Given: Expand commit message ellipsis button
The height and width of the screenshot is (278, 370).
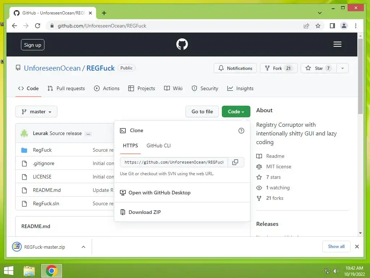Looking at the screenshot, I should [88, 134].
